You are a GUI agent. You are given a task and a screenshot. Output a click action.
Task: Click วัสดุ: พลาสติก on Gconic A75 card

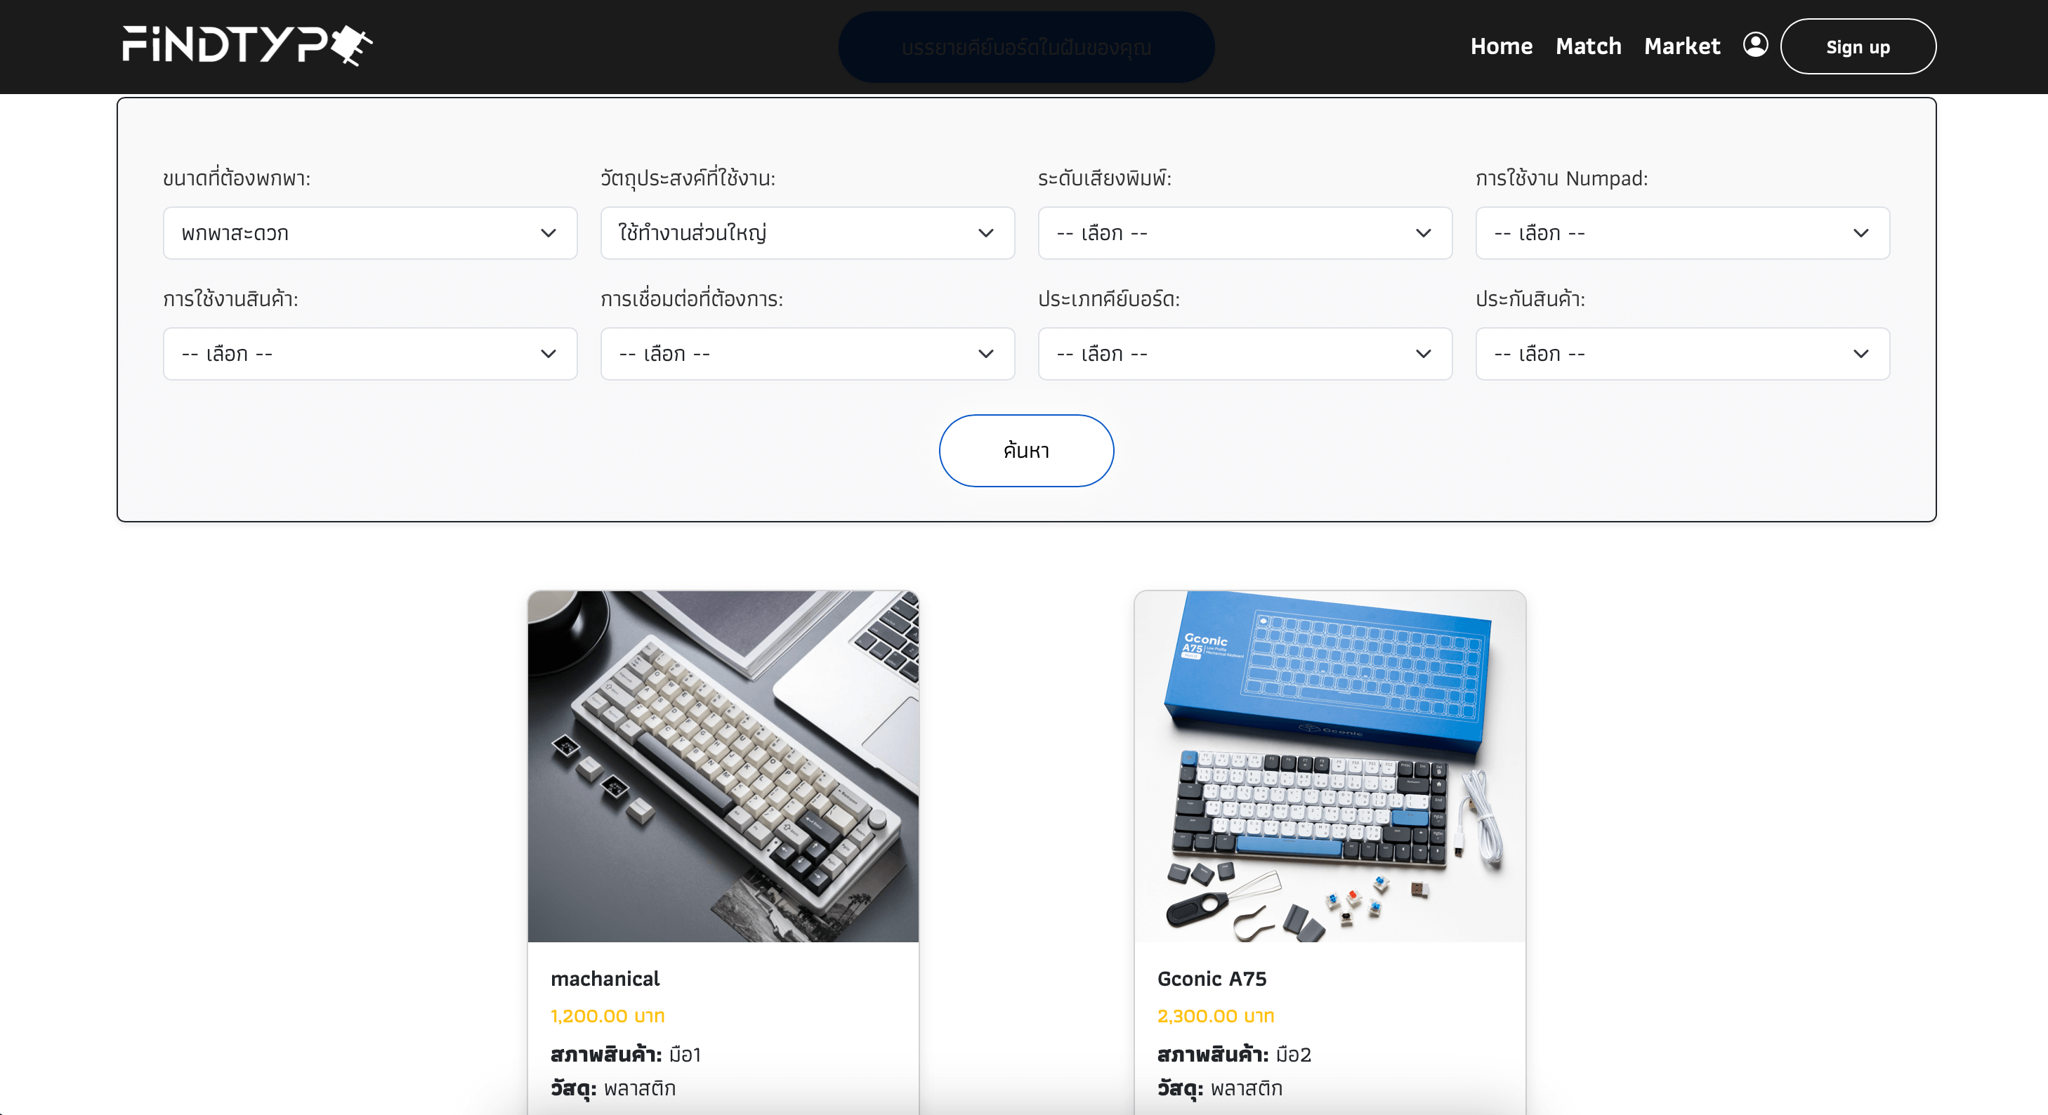(1219, 1088)
